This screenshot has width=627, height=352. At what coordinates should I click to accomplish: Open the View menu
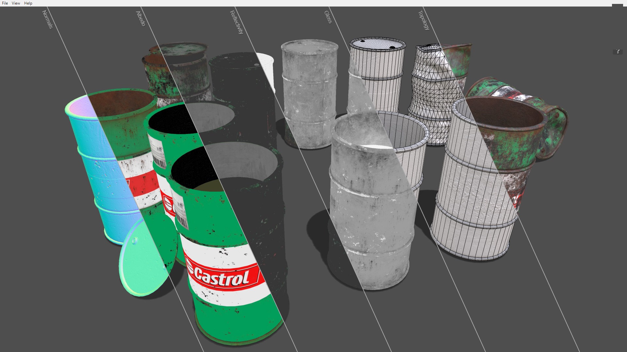pos(16,3)
